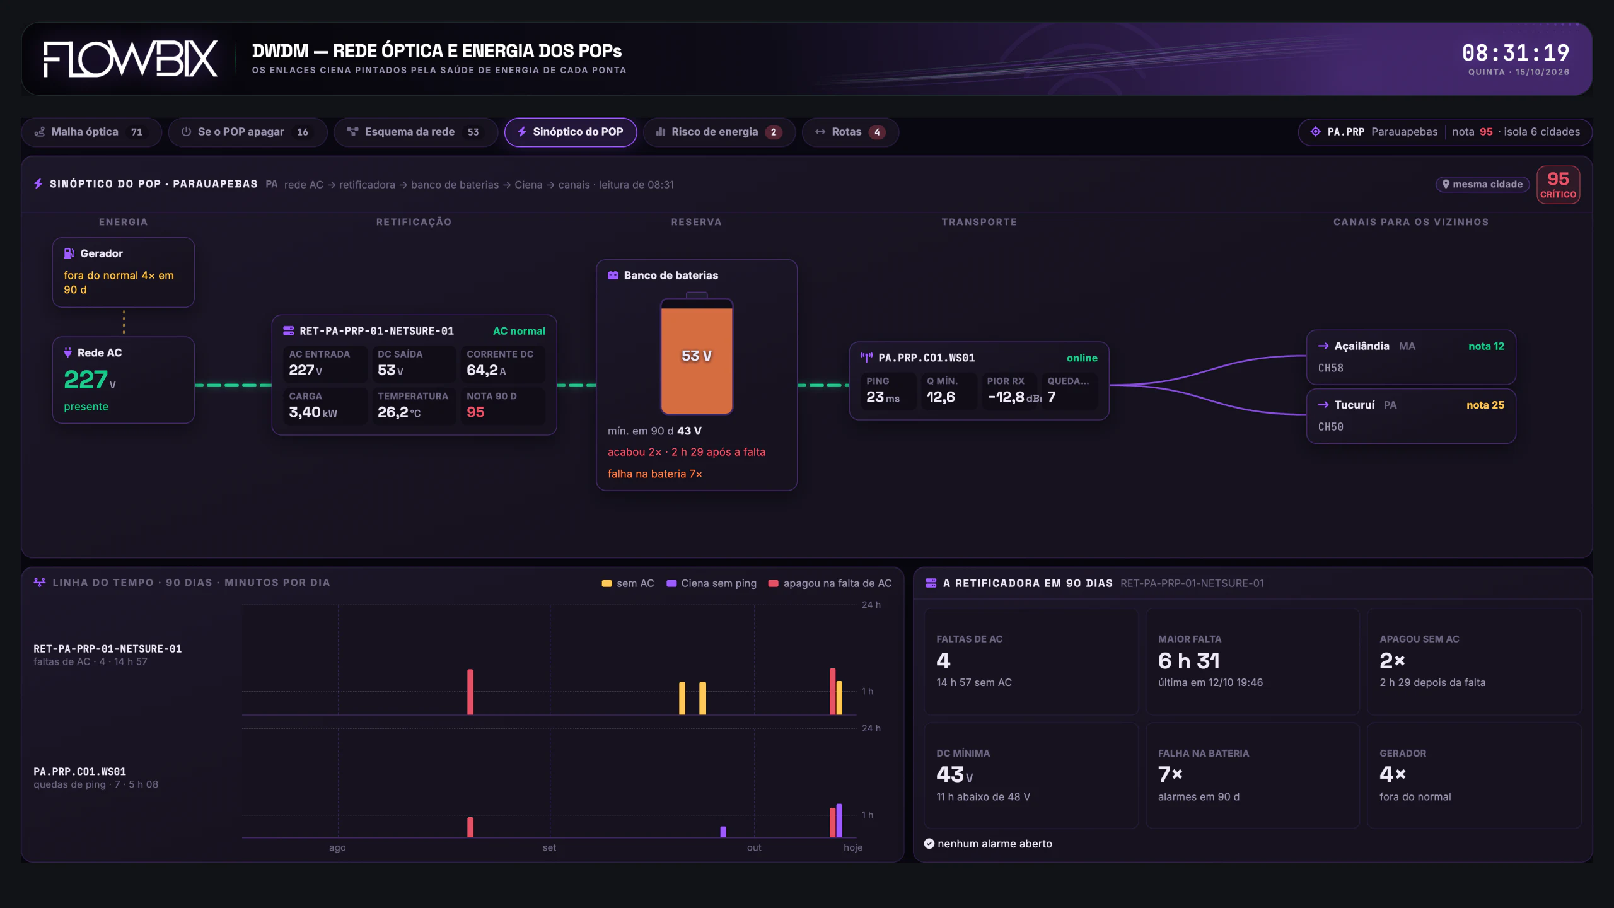
Task: Click the arrow icon beside Tucuruí
Action: click(1323, 405)
